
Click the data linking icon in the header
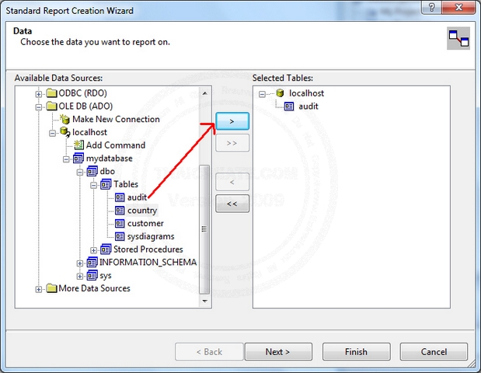tap(458, 38)
